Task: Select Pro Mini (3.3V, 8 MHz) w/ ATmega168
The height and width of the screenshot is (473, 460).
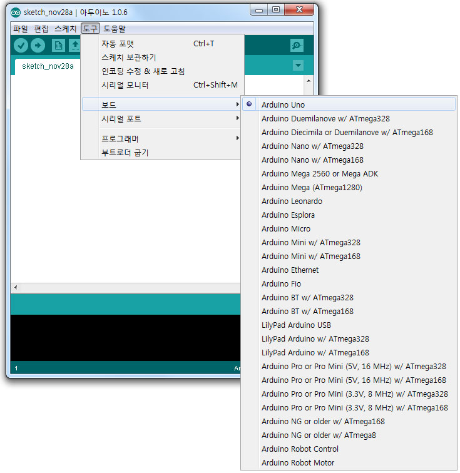Action: click(349, 408)
